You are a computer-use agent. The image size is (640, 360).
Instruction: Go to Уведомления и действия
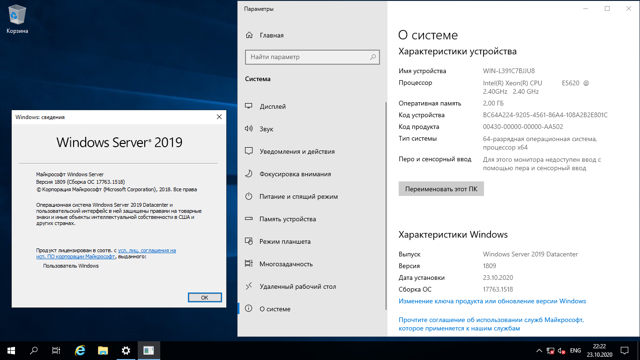point(297,151)
